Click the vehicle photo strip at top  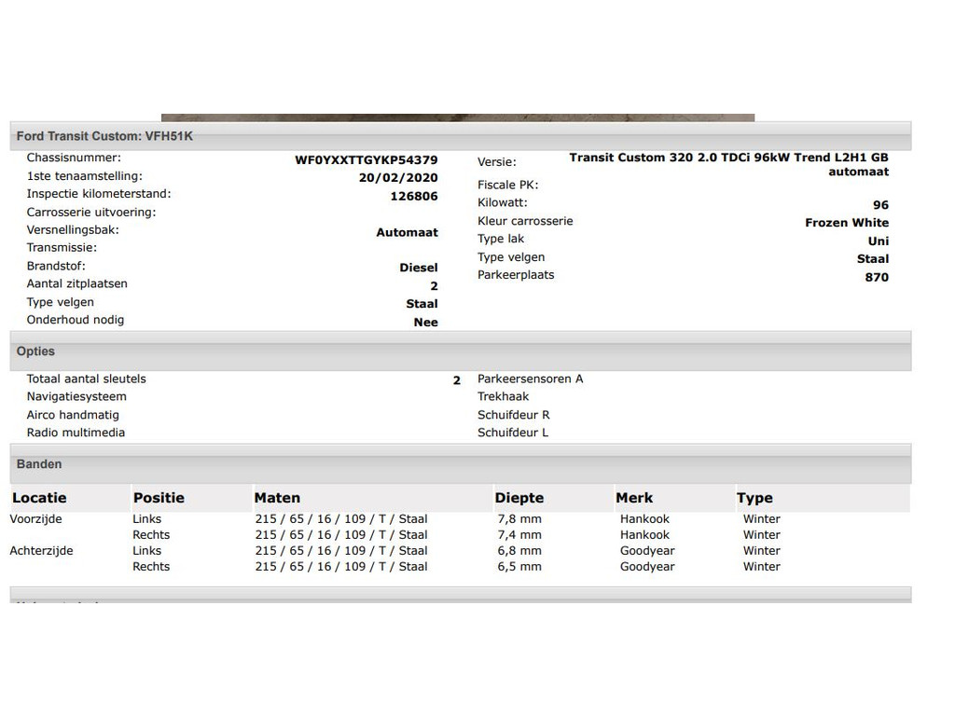coord(457,117)
